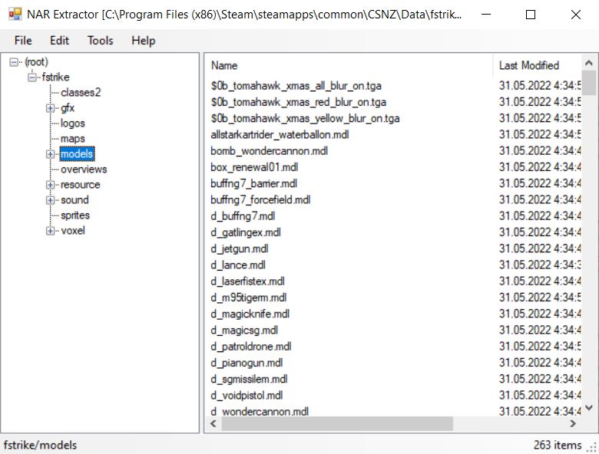This screenshot has height=454, width=599.
Task: Click the horizontal scrollbar right arrow
Action: pos(573,424)
